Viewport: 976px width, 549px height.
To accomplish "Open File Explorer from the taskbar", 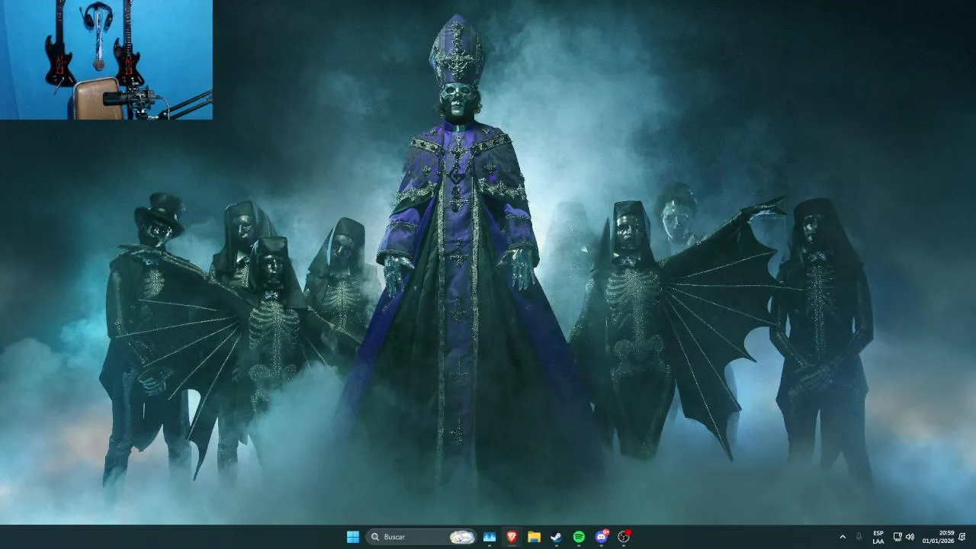I will [534, 537].
